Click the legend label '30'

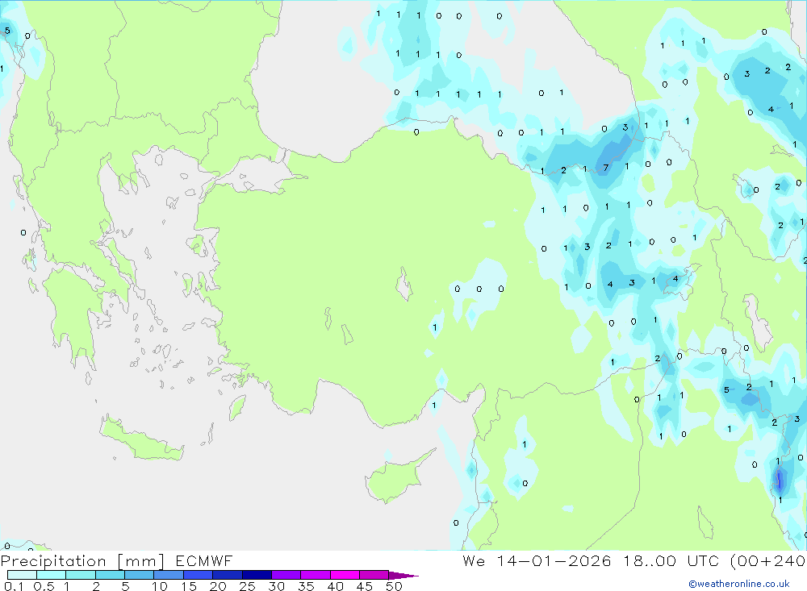[x=277, y=586]
